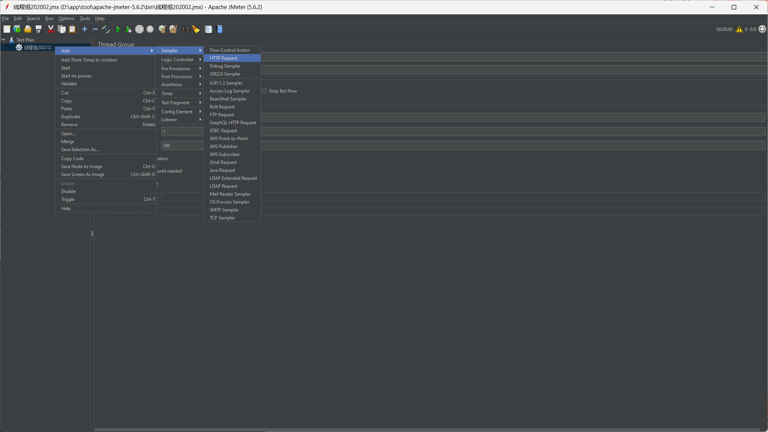Click the warning triangle log icon

(x=739, y=29)
